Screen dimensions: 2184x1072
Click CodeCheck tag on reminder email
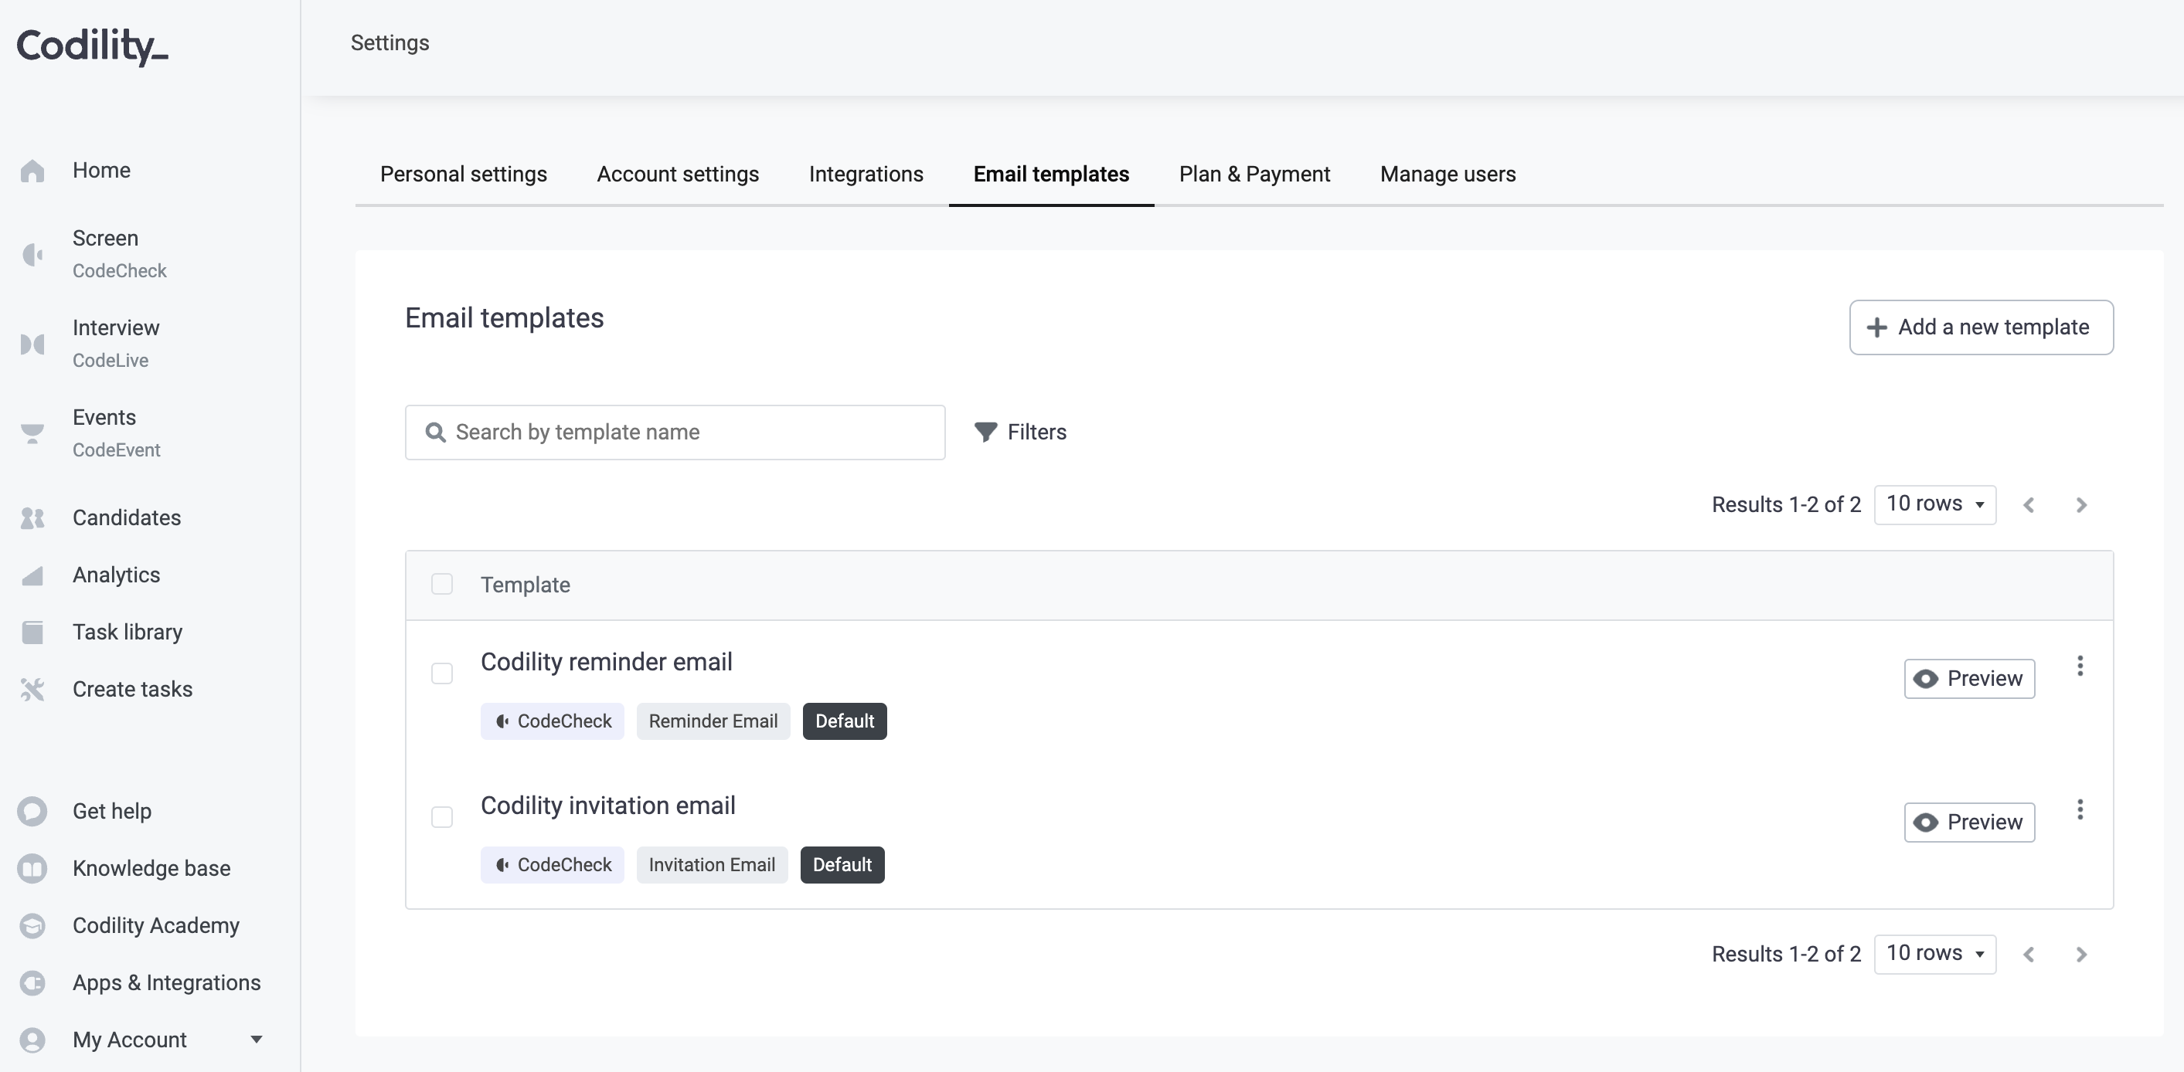coord(552,721)
